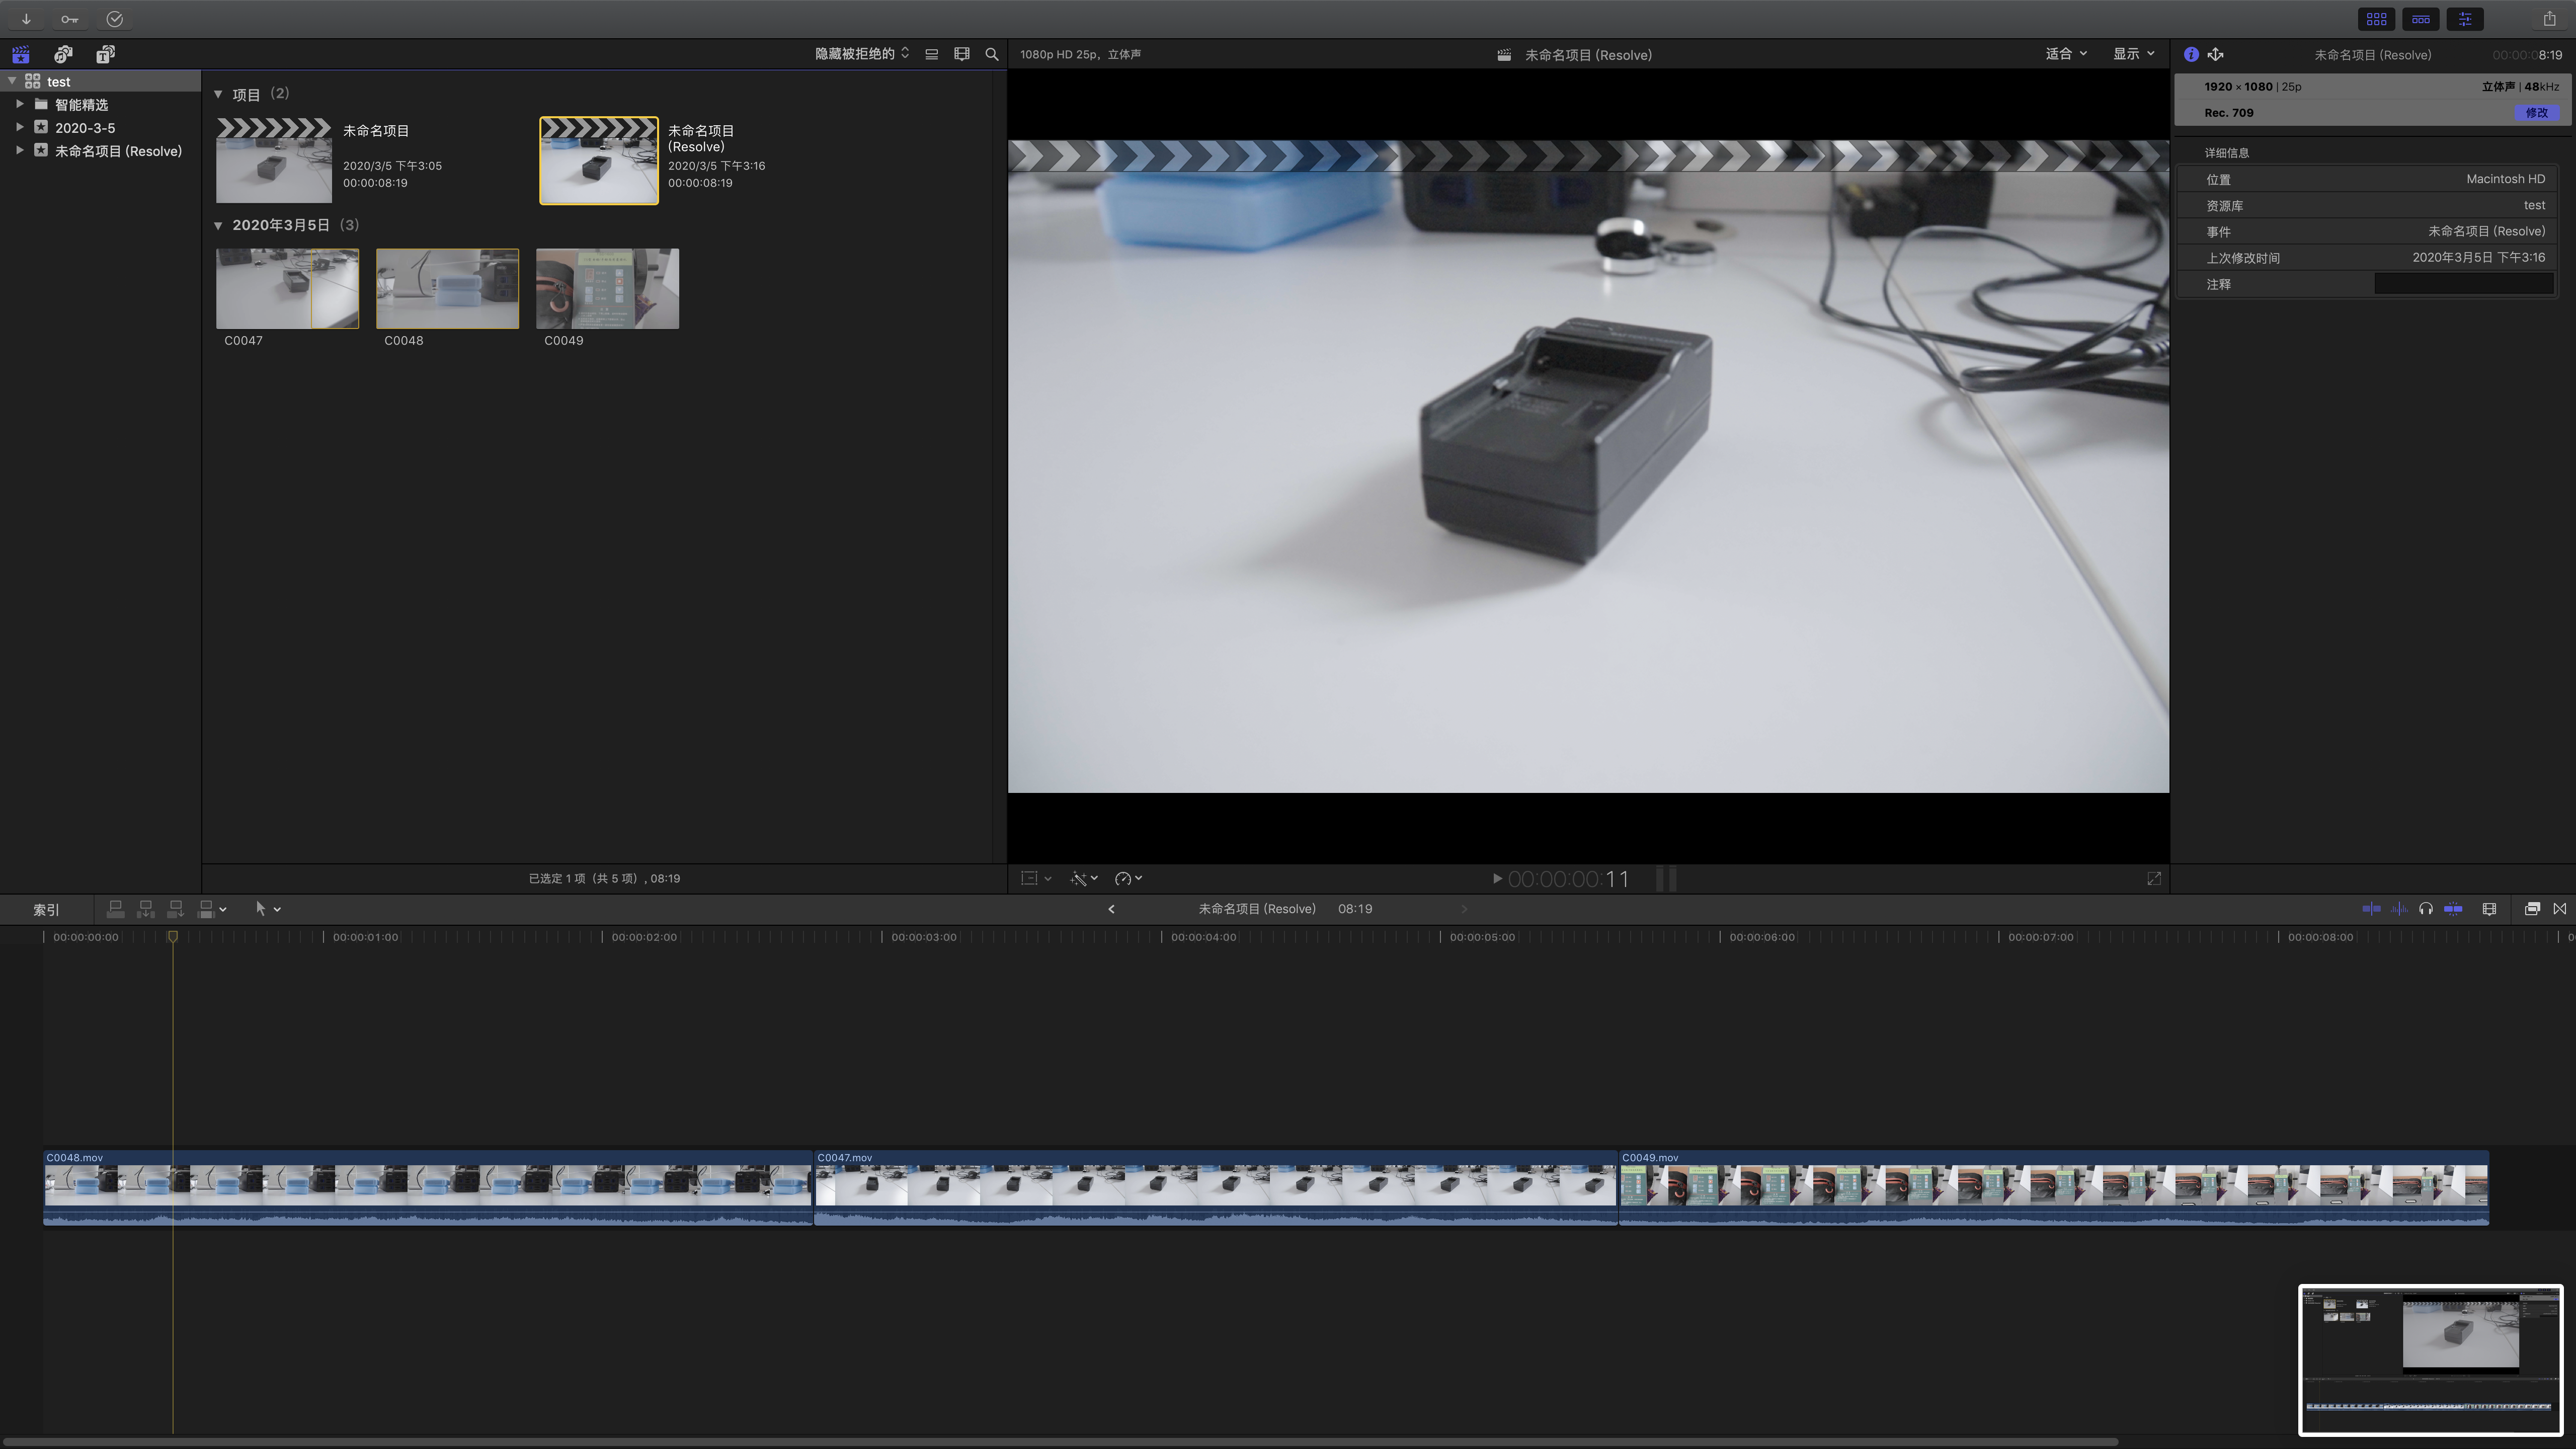Select the C0049.mov timeline clip
This screenshot has width=2576, height=1449.
click(x=2054, y=1187)
